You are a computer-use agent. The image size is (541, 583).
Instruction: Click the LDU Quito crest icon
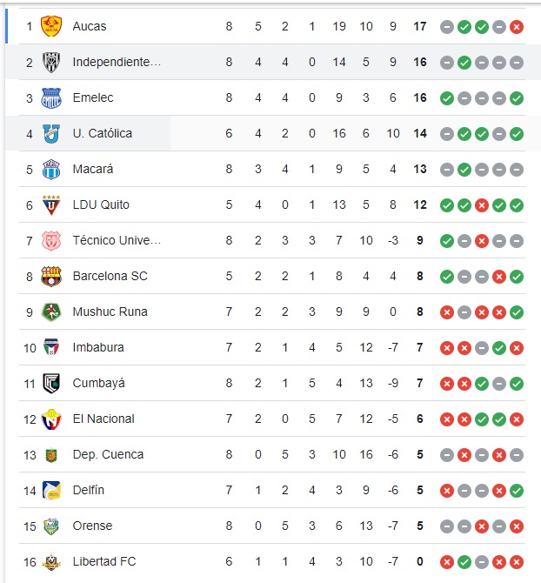click(x=51, y=204)
